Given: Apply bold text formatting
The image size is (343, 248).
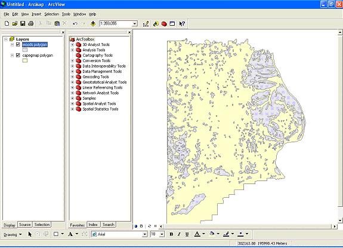Looking at the screenshot, I should [x=171, y=234].
